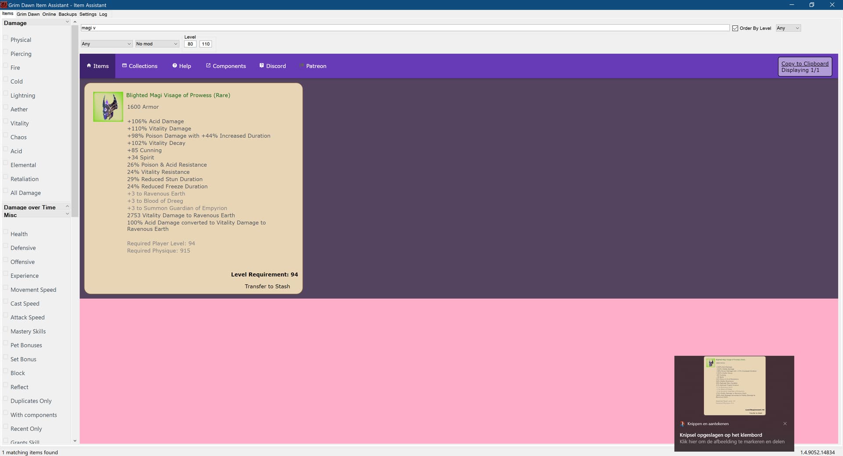Viewport: 843px width, 456px height.
Task: Click the Blighted Magi Visage helmet icon
Action: click(108, 107)
